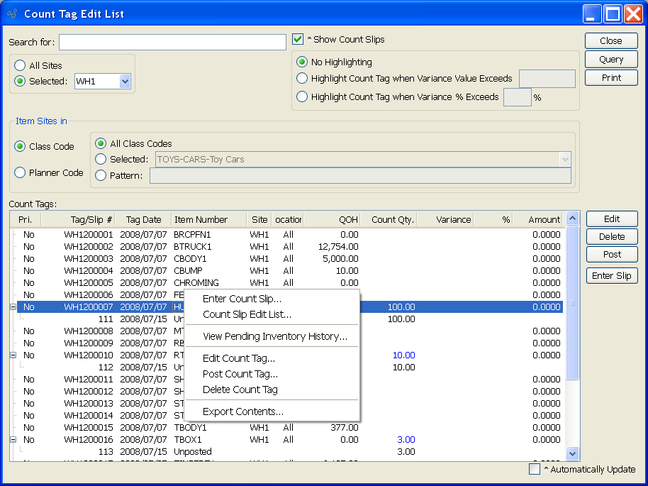
Task: Maximize the Count Tag Edit List window
Action: point(613,13)
